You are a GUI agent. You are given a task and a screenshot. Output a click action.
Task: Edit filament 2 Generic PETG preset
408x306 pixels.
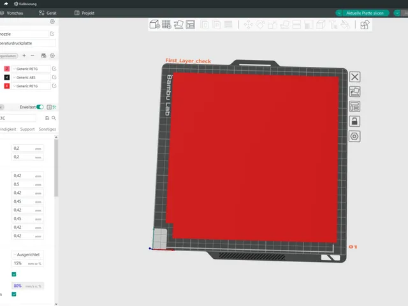point(54,69)
